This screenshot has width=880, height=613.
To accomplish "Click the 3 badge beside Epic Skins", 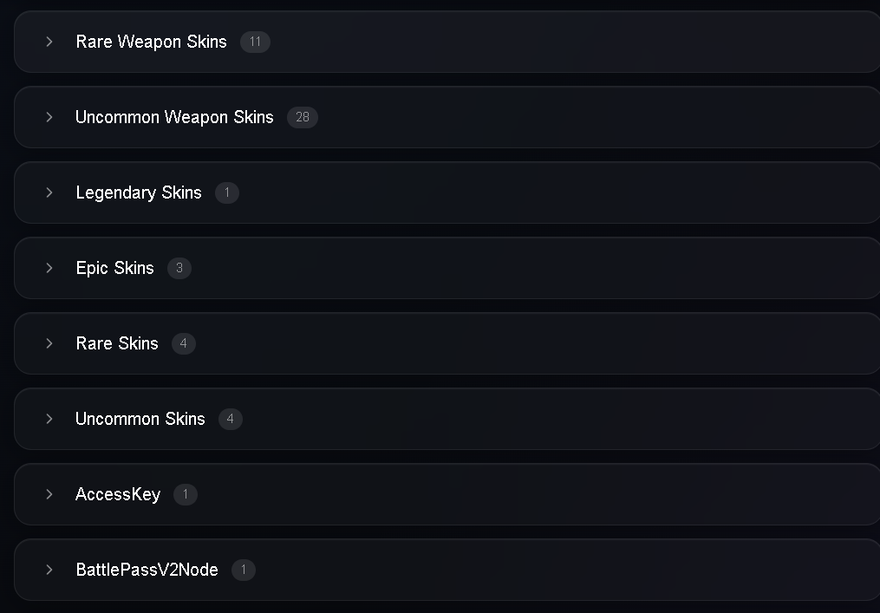I will pyautogui.click(x=179, y=268).
